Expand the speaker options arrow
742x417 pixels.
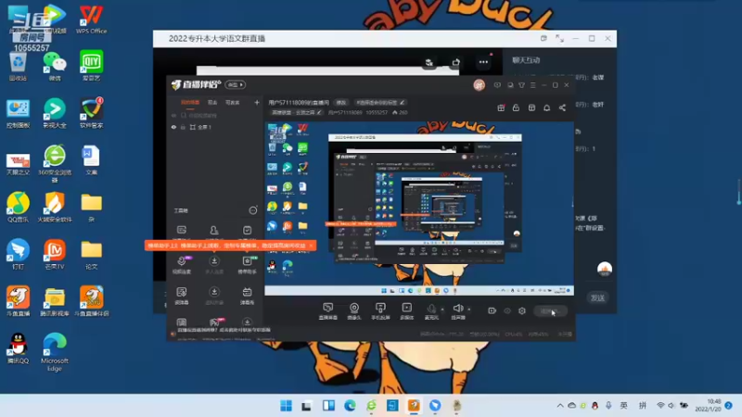point(469,310)
